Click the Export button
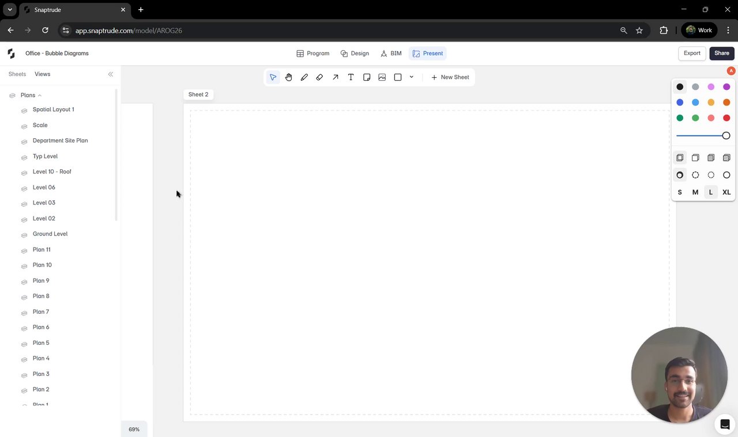Image resolution: width=738 pixels, height=437 pixels. 692,54
